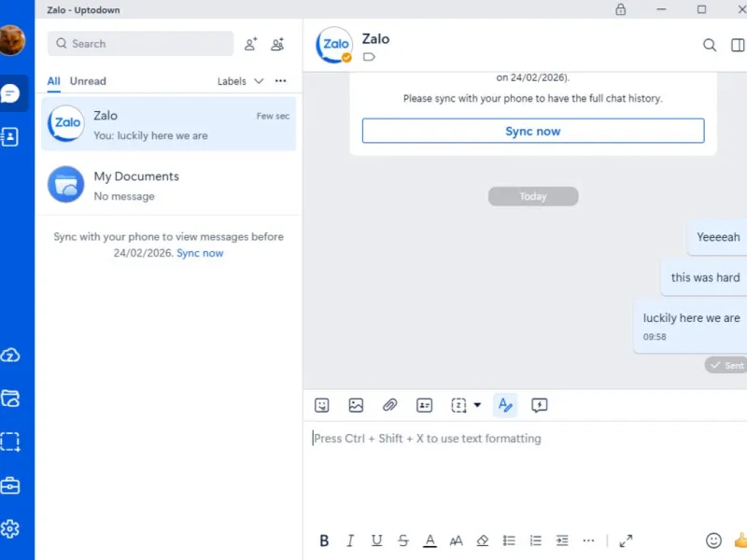Screen dimensions: 747x560
Task: Click the Sent status indicator
Action: [726, 365]
